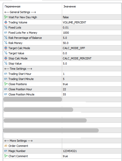This screenshot has height=161, width=122.
Task: Open the CALC_MODE_PERCENT Stop Calc Mode dropdown
Action: [x=92, y=58]
